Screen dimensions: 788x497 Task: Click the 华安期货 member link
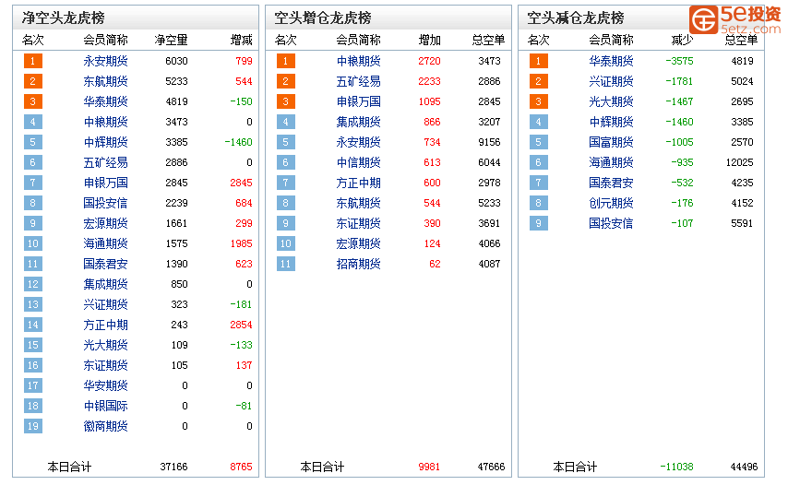pyautogui.click(x=105, y=385)
